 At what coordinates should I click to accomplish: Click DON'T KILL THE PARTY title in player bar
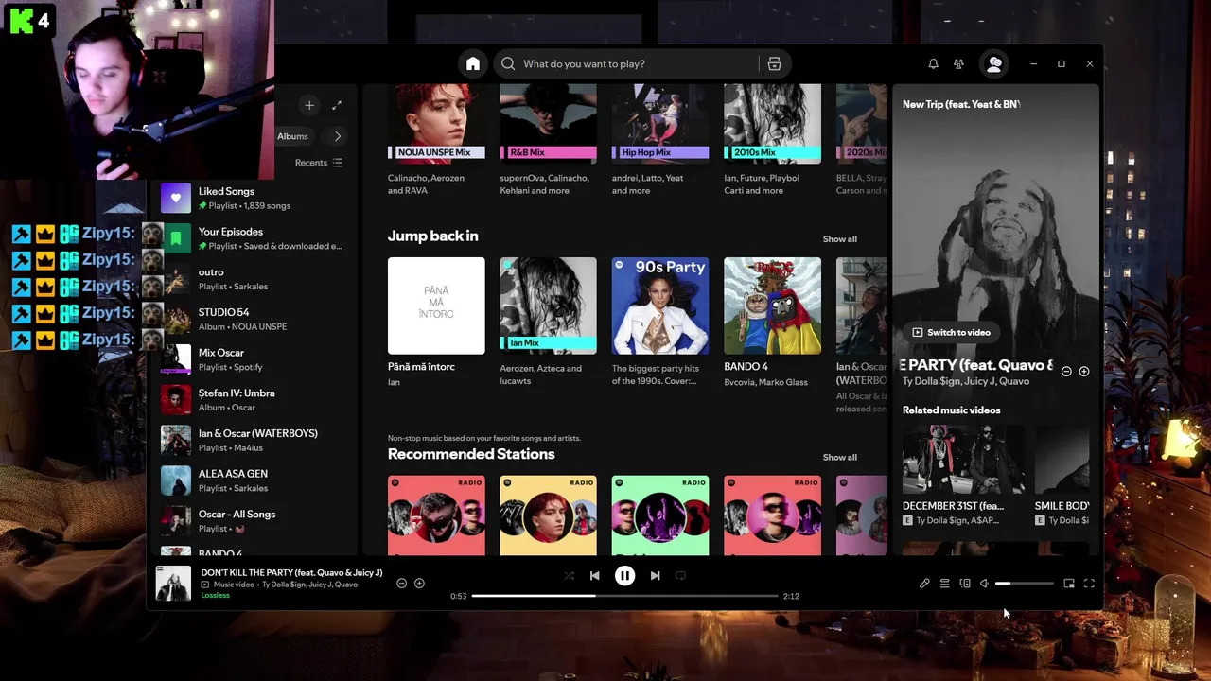tap(291, 572)
